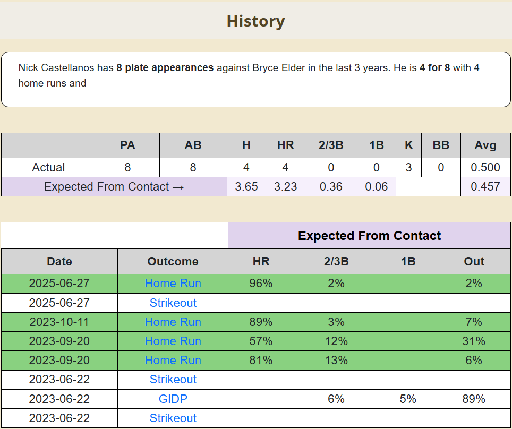The width and height of the screenshot is (512, 429).
Task: Click the 0.457 expected average value
Action: coord(485,186)
